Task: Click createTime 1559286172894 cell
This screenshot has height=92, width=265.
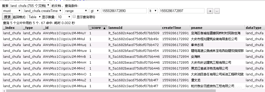Action: (175, 57)
